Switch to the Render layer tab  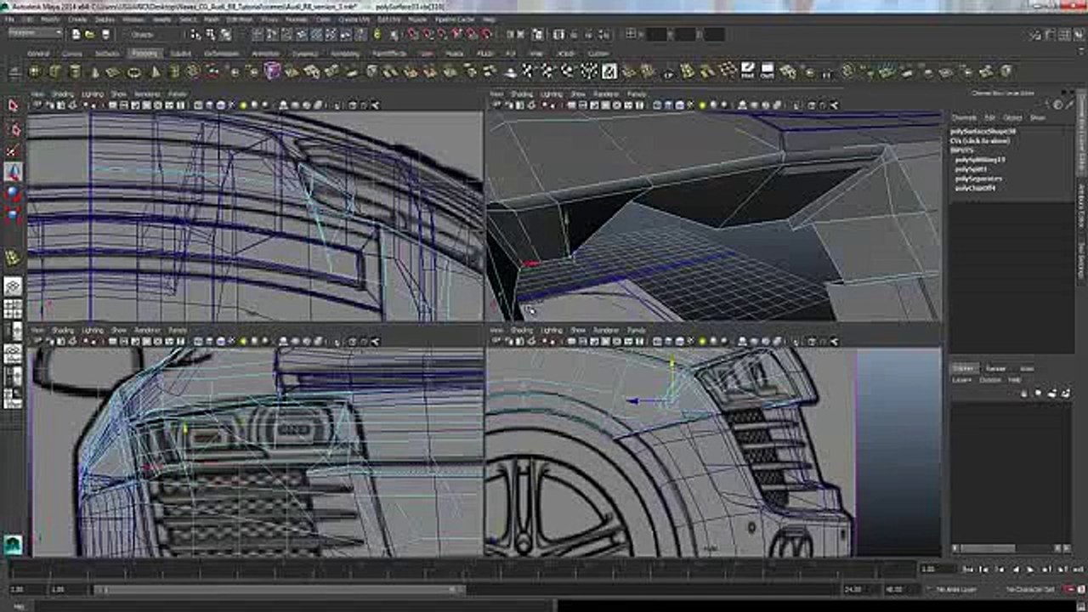[995, 368]
